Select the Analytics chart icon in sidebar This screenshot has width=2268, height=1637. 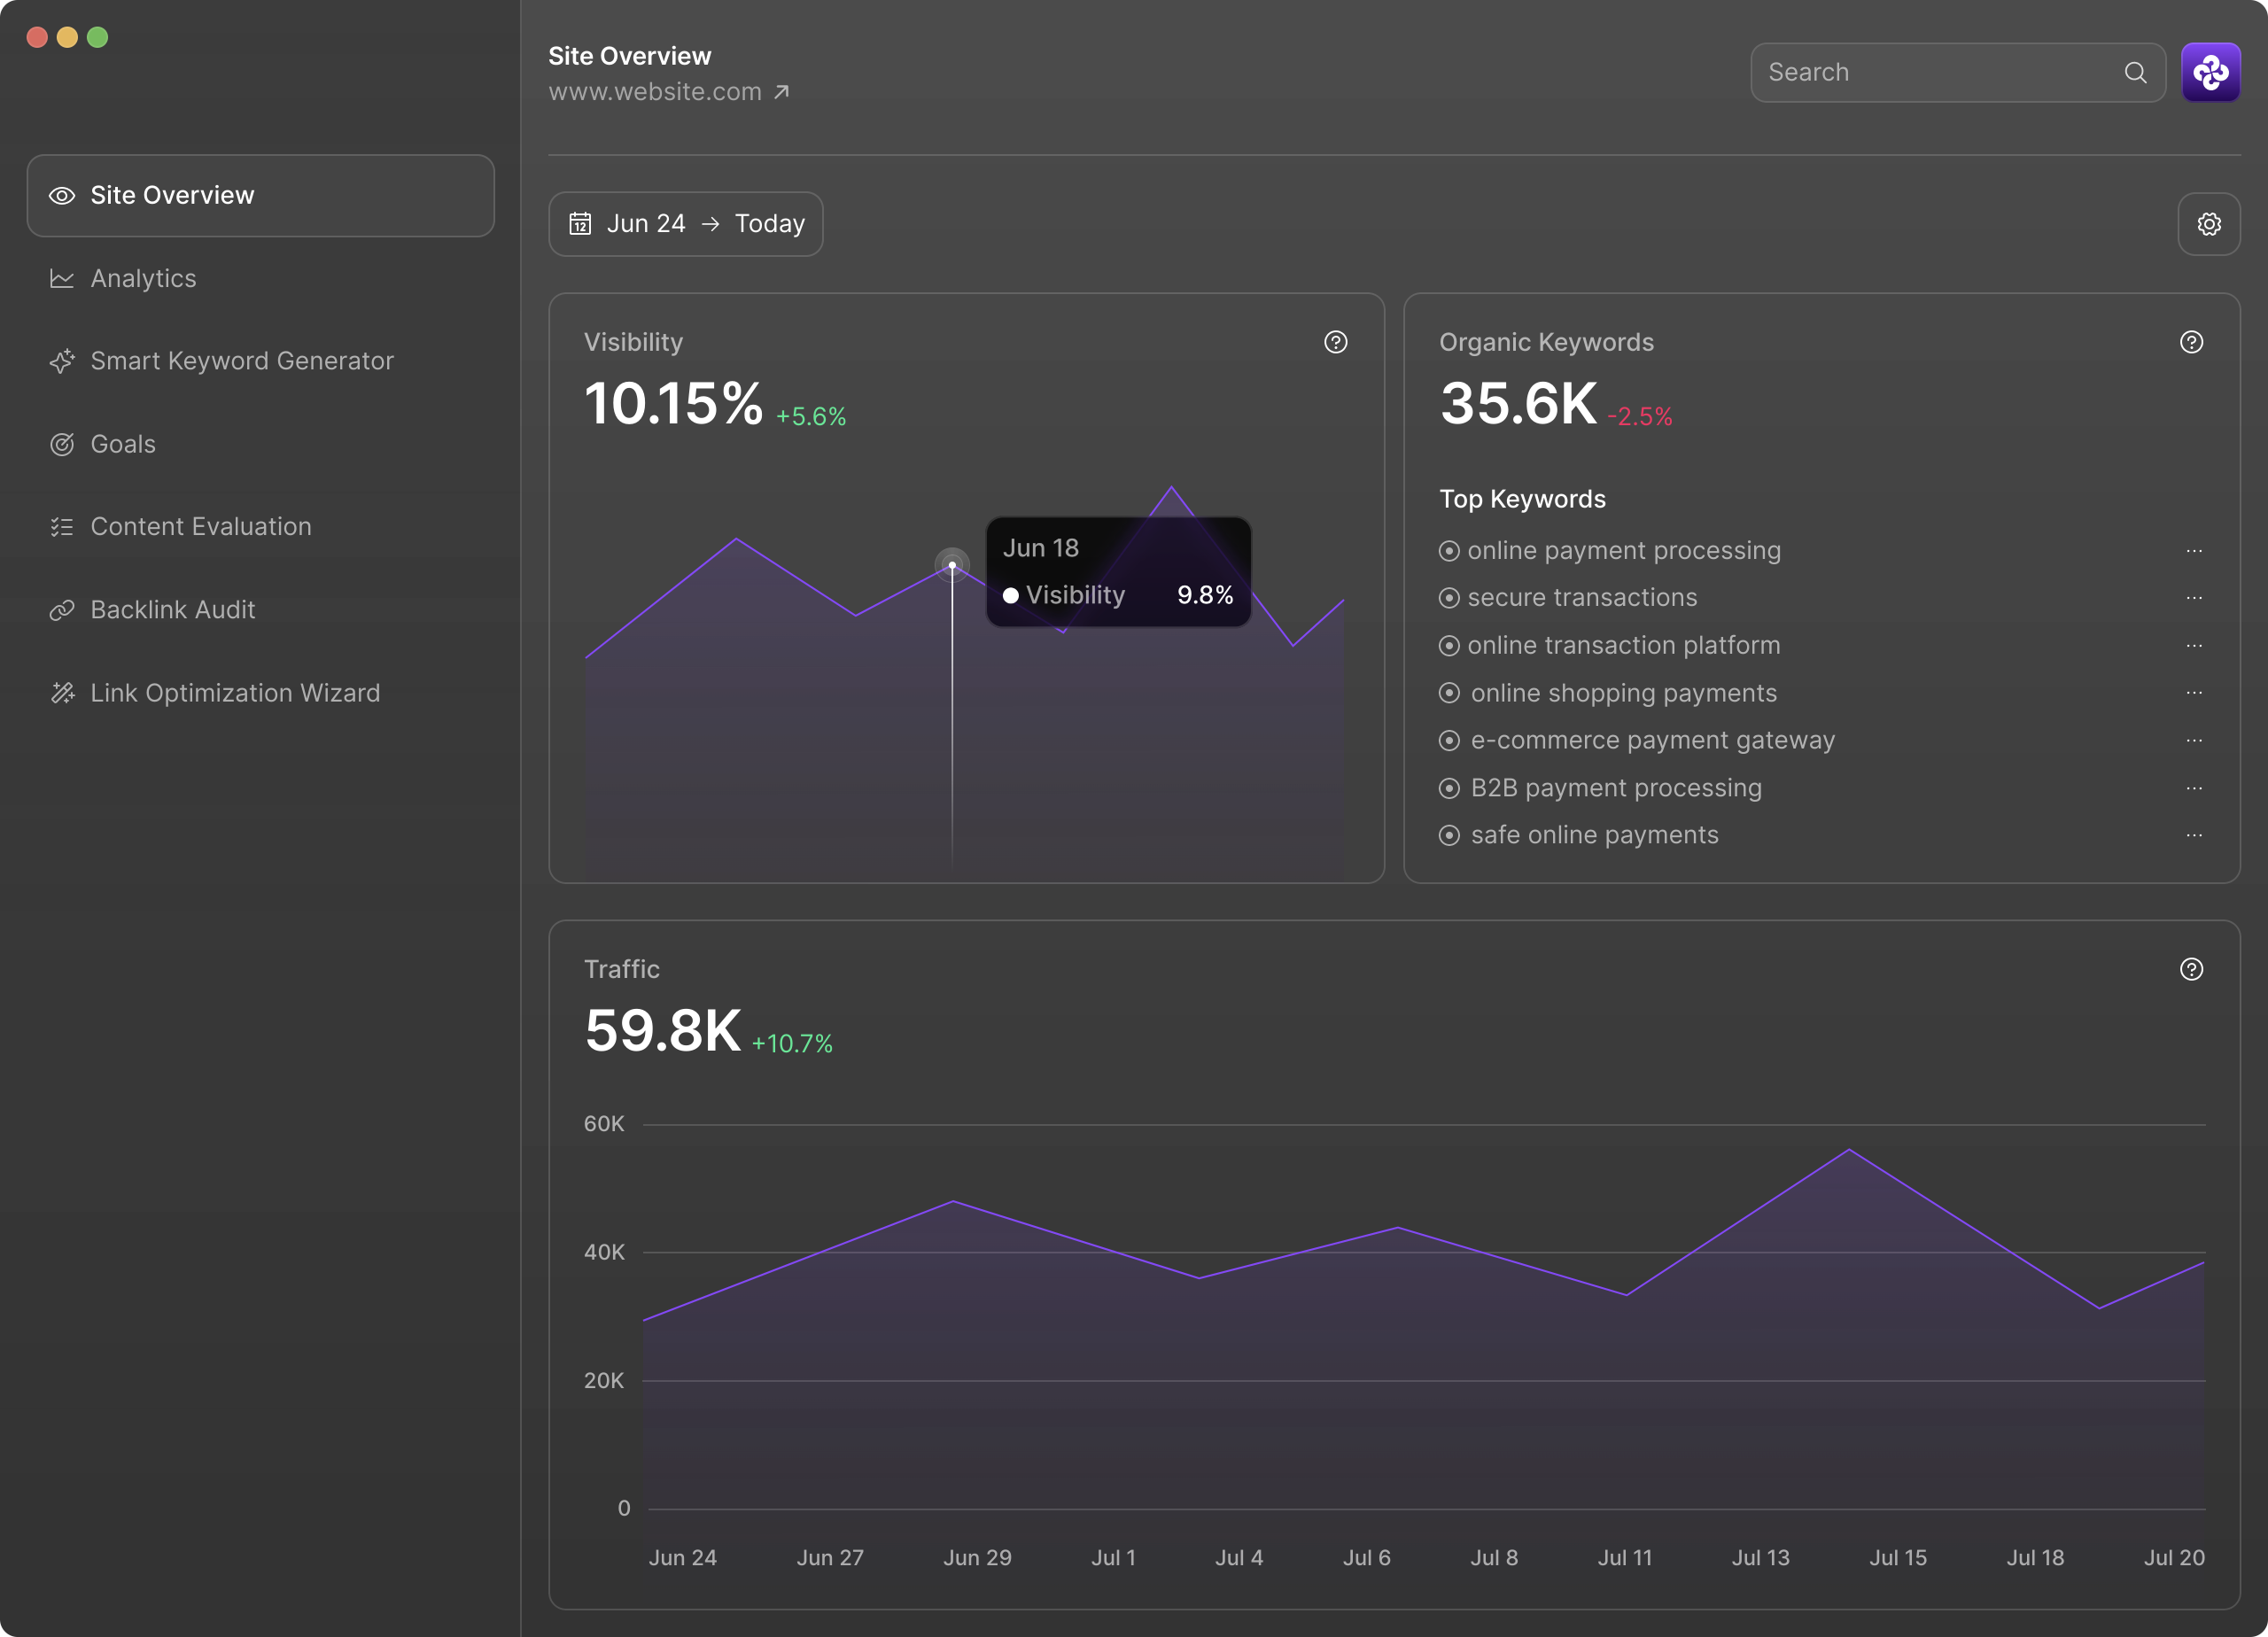62,278
